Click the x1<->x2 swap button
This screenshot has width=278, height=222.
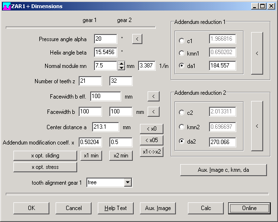(151, 152)
